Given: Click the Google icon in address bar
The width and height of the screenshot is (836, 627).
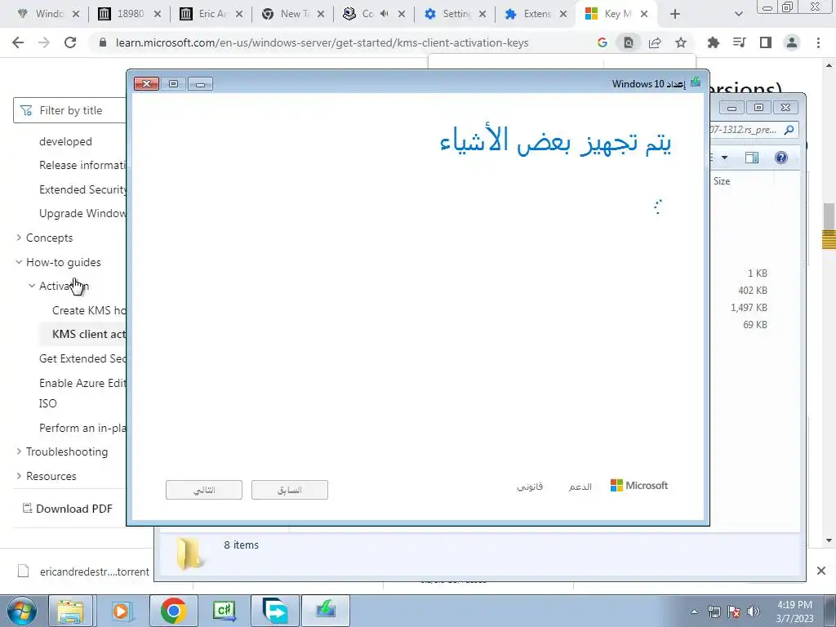Looking at the screenshot, I should click(603, 42).
